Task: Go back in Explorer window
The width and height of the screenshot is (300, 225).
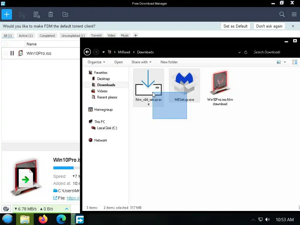Action: coord(87,52)
